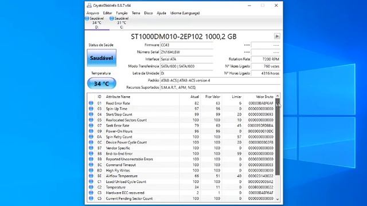Click the CrystalDiskInfo title bar app icon
The height and width of the screenshot is (206, 367).
click(89, 5)
